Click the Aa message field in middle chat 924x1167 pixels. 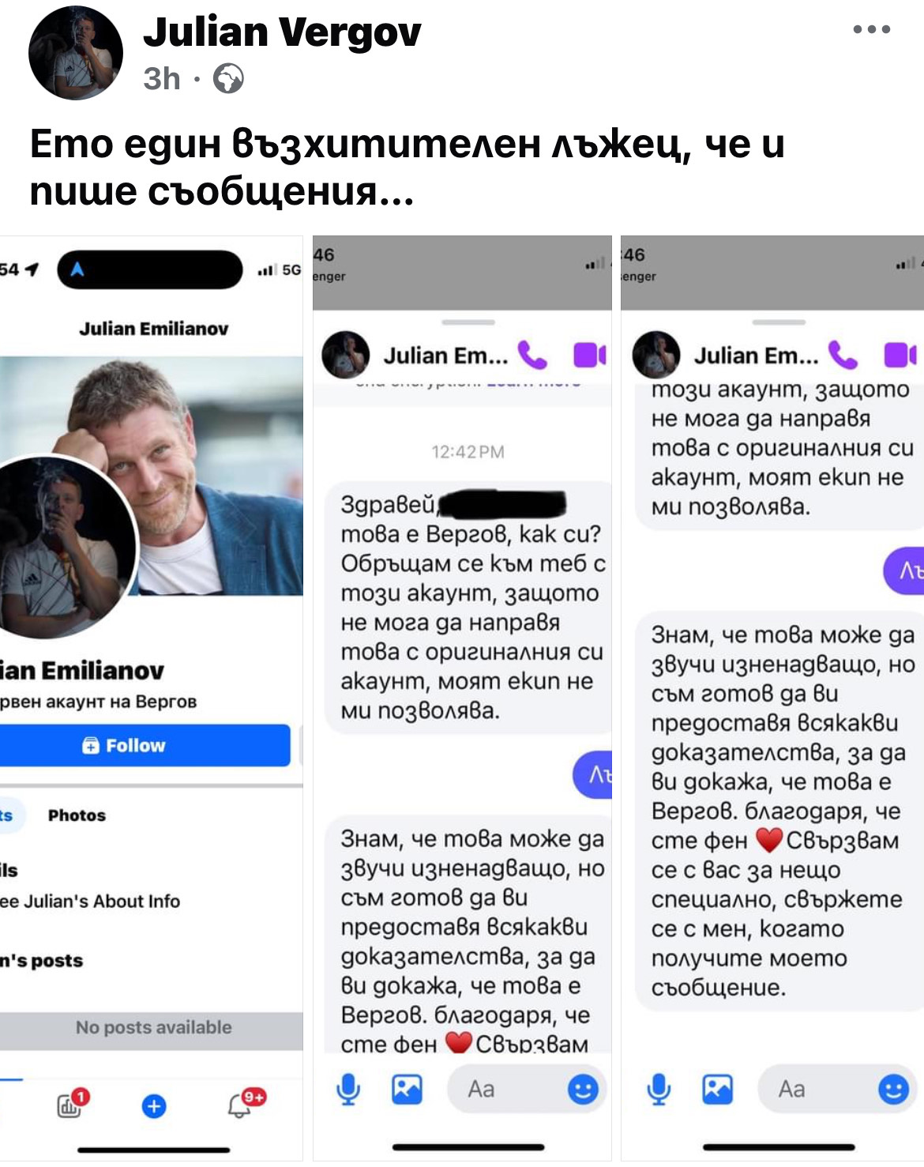527,1090
